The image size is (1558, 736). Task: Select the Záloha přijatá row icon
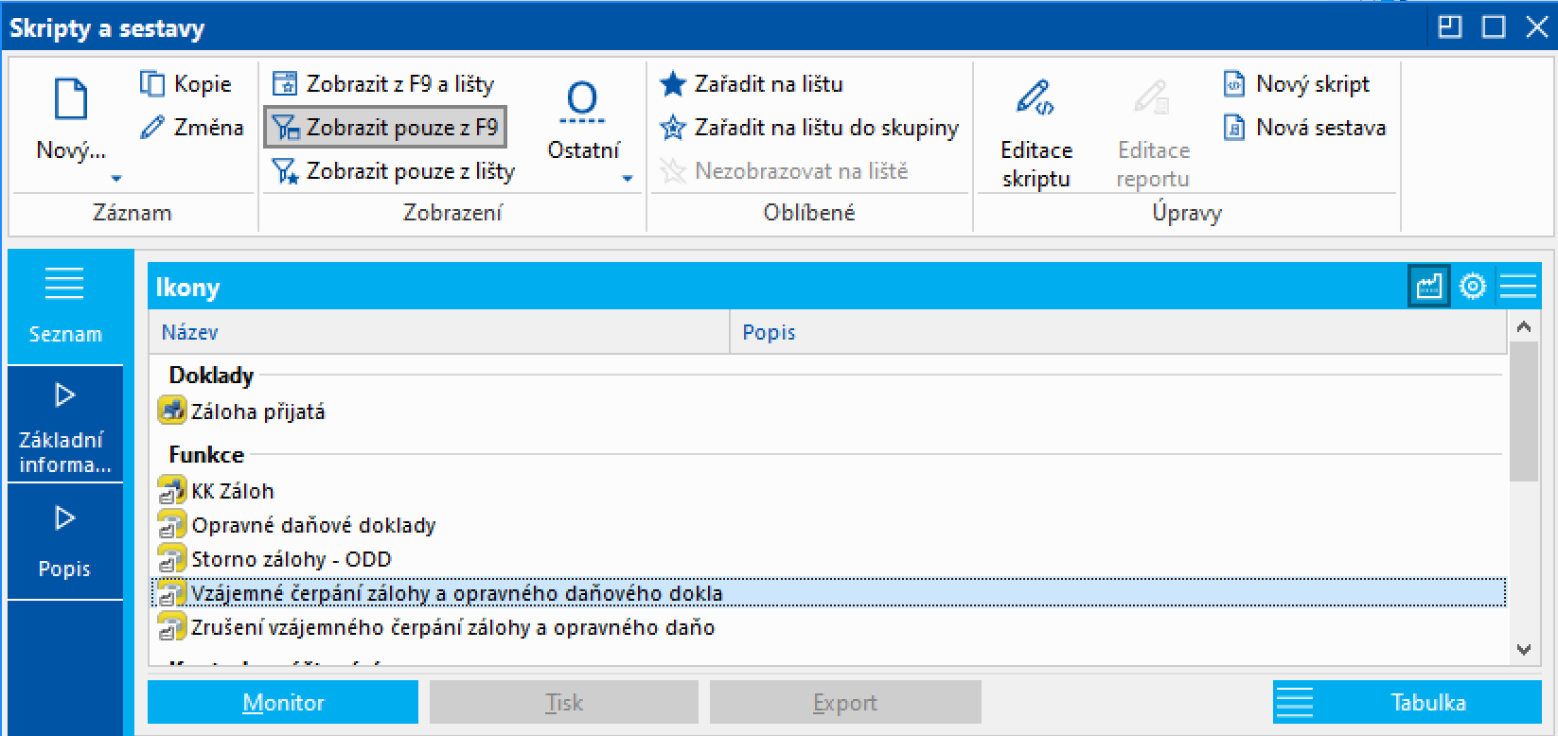(171, 411)
